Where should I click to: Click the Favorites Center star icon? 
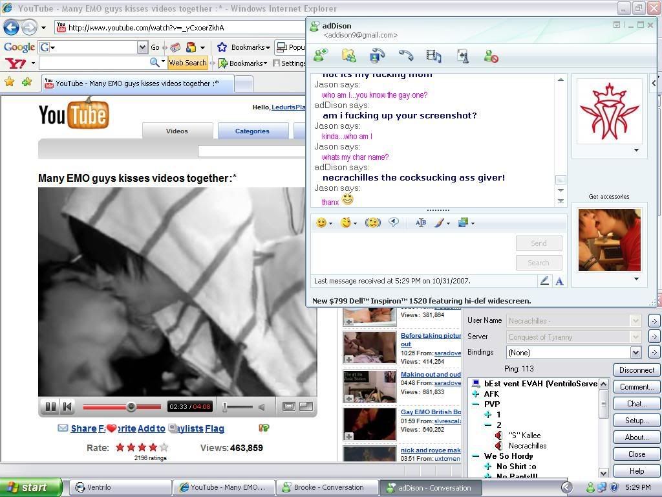click(9, 82)
